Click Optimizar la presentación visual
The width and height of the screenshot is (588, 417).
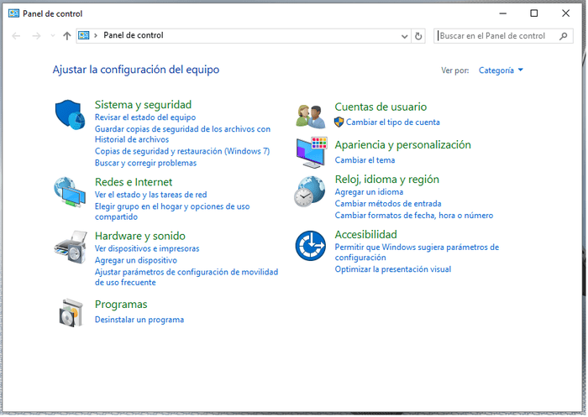pos(392,269)
